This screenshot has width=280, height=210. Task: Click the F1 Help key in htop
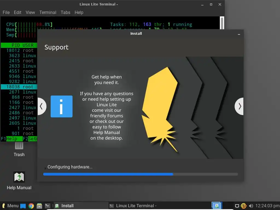(x=11, y=139)
